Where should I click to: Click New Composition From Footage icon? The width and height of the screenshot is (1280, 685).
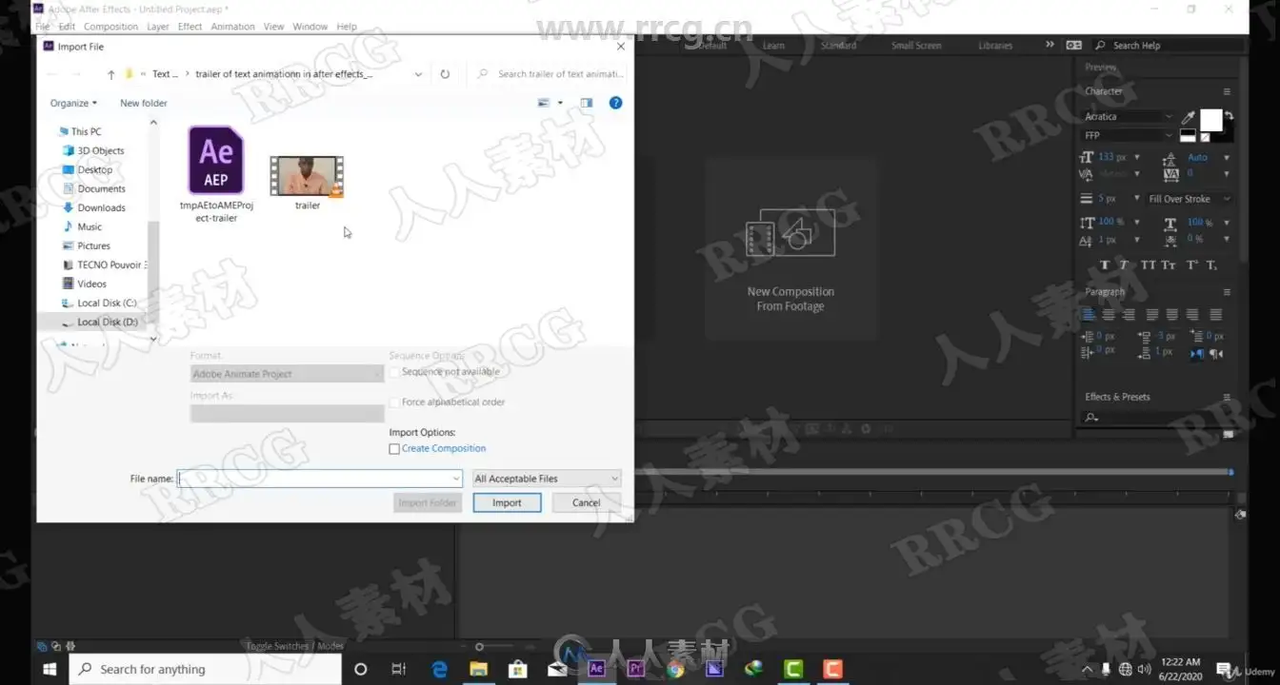[790, 233]
